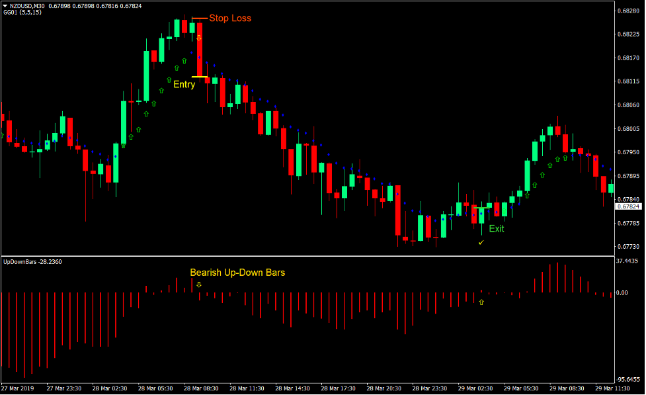Click the Stop Loss text annotation

coord(230,19)
